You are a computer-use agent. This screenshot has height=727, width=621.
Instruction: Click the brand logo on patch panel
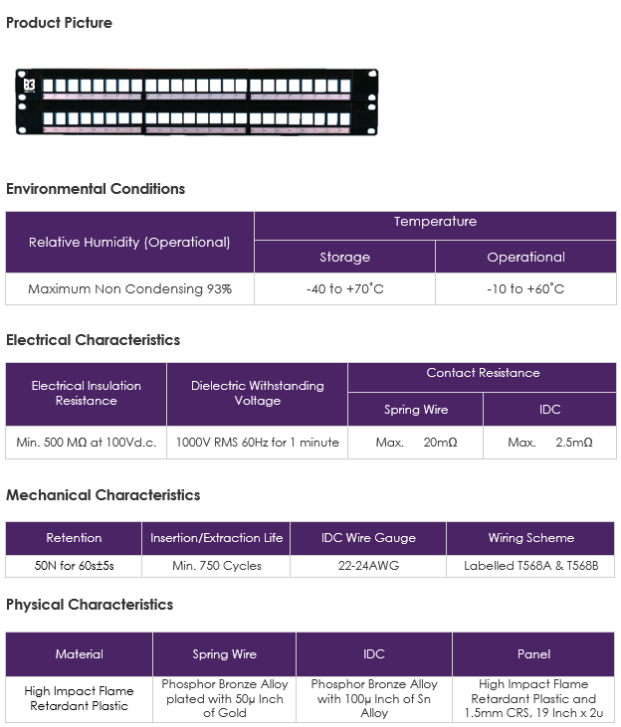click(29, 86)
